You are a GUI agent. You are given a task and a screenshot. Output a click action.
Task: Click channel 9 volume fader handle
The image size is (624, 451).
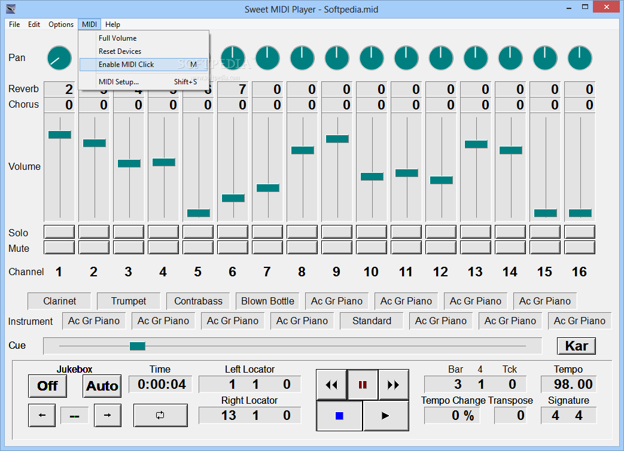(x=337, y=139)
